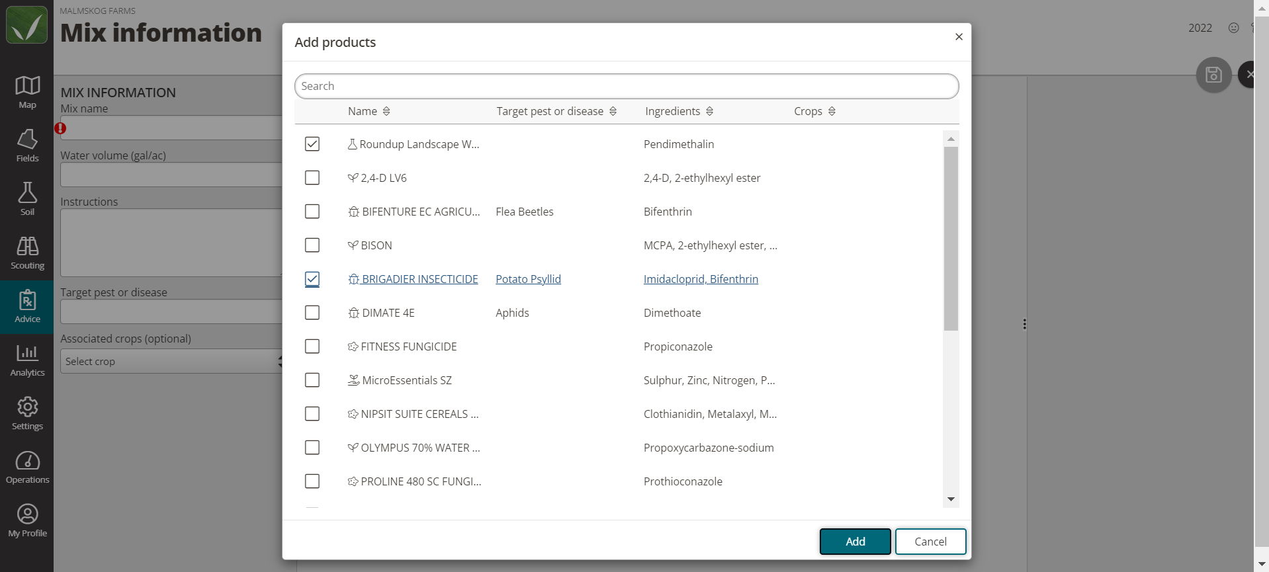Open the Soil section in sidebar
The width and height of the screenshot is (1269, 572).
pyautogui.click(x=27, y=200)
